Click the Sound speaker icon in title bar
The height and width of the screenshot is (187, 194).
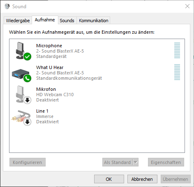[x=7, y=6]
